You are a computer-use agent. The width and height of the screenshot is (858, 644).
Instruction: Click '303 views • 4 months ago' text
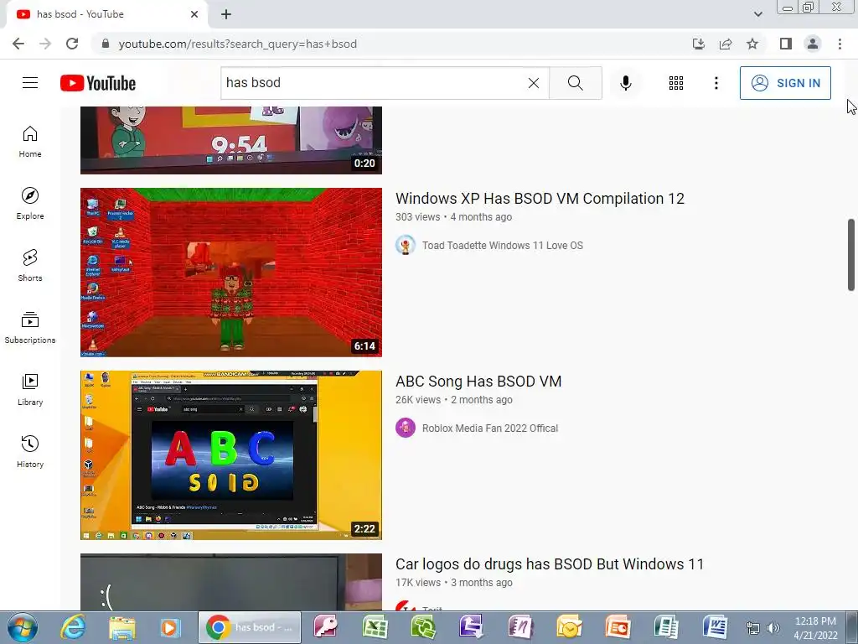[453, 217]
